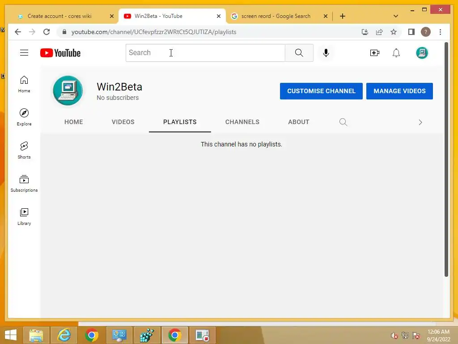
Task: Open a new browser tab
Action: [343, 16]
